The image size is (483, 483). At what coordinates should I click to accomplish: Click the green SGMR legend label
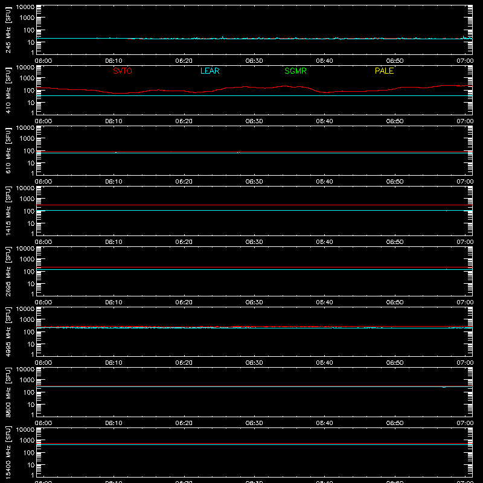295,71
